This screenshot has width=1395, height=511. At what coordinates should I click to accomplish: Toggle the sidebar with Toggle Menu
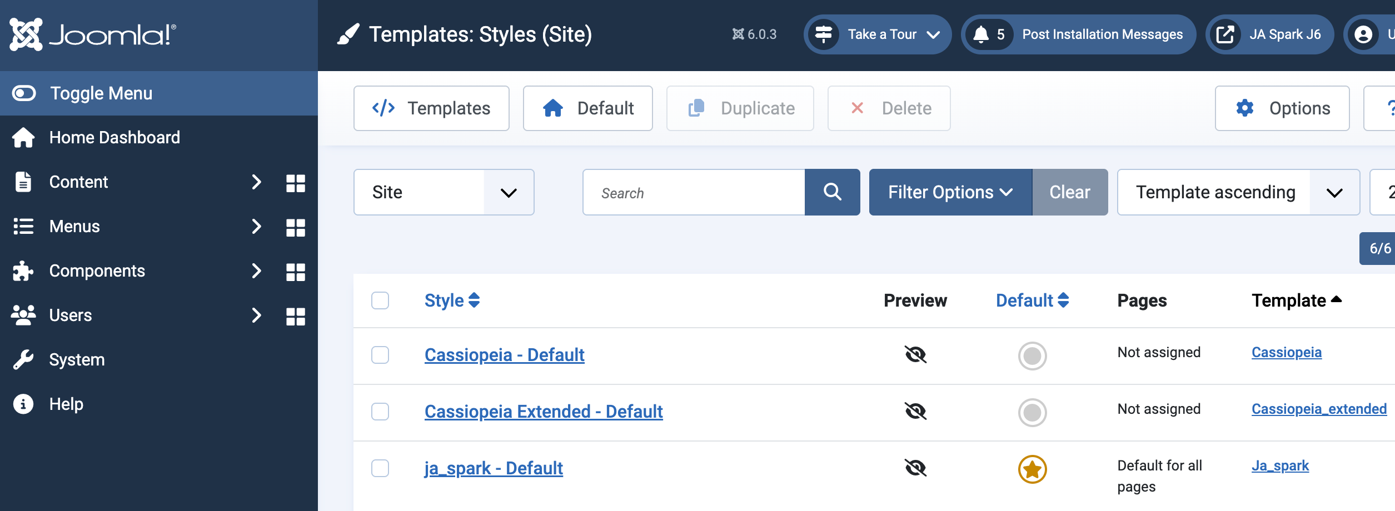[100, 93]
